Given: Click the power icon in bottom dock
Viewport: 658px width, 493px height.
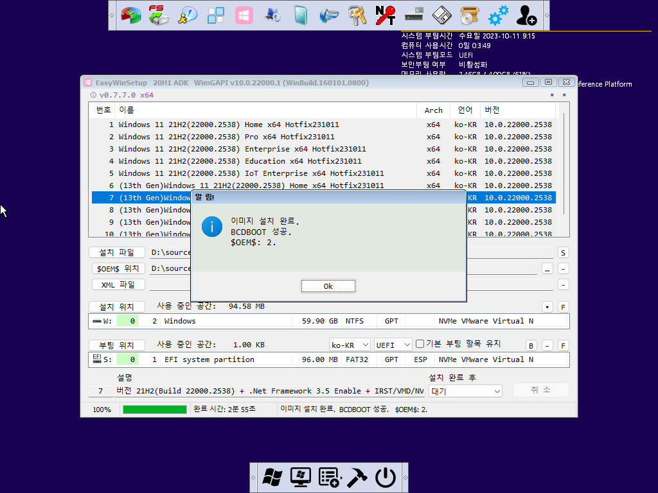Looking at the screenshot, I should [386, 477].
